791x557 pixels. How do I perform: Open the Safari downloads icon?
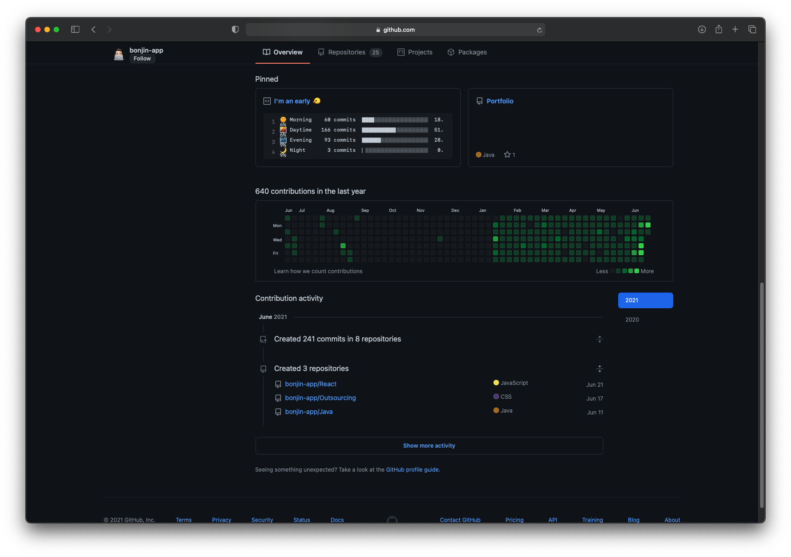coord(702,30)
